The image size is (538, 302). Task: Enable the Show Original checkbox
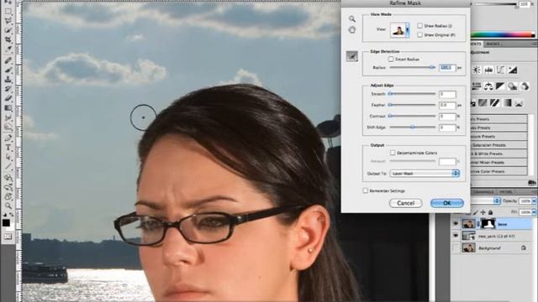click(x=419, y=35)
